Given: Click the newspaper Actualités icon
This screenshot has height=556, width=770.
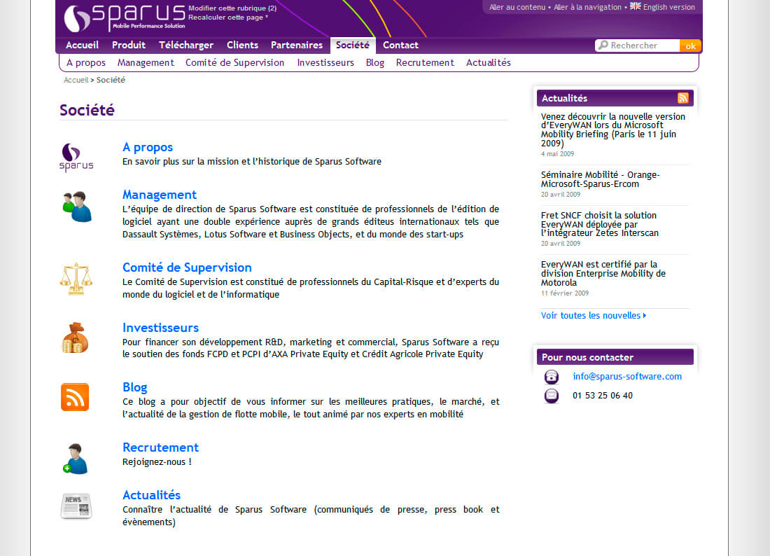Looking at the screenshot, I should pos(76,506).
